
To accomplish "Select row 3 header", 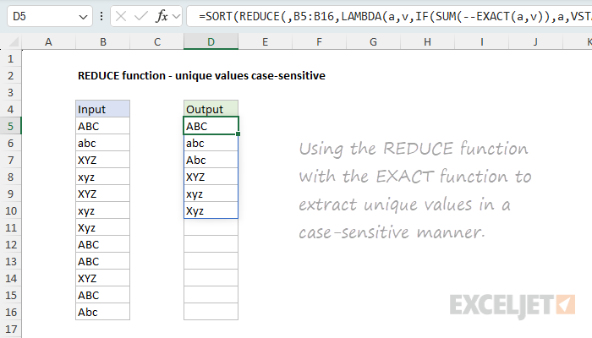I will click(x=10, y=92).
